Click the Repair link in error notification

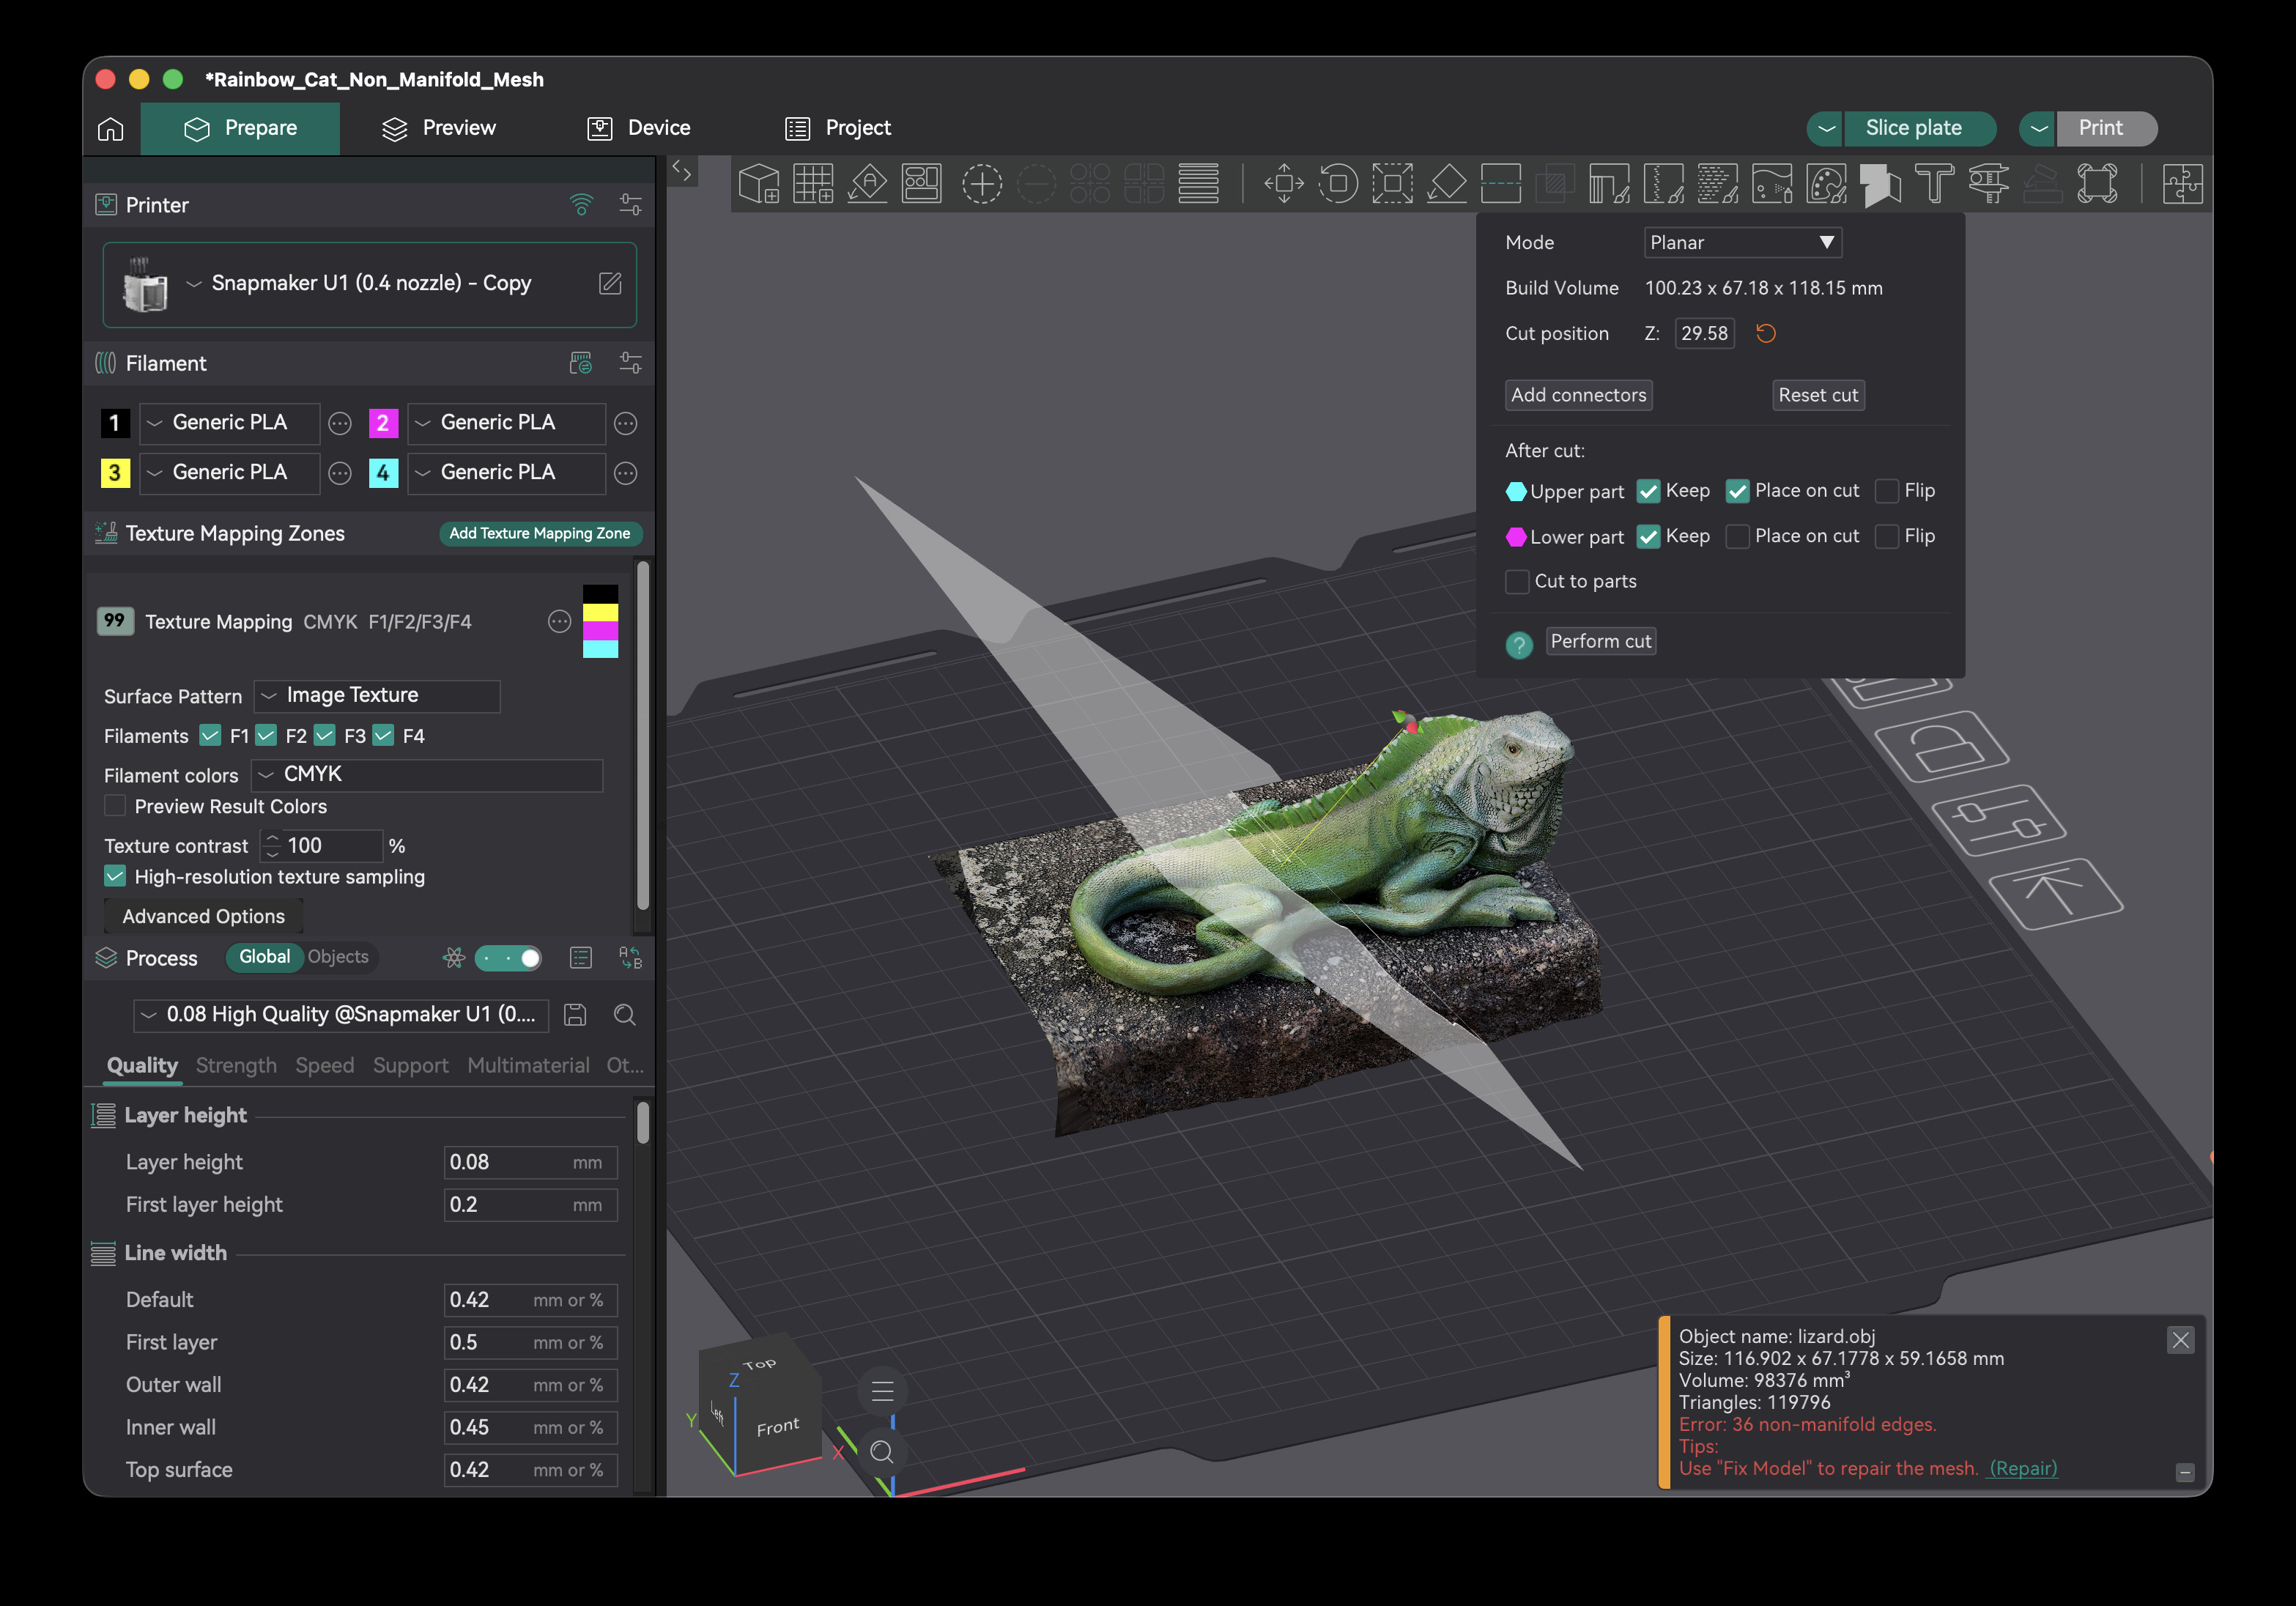coord(2023,1469)
